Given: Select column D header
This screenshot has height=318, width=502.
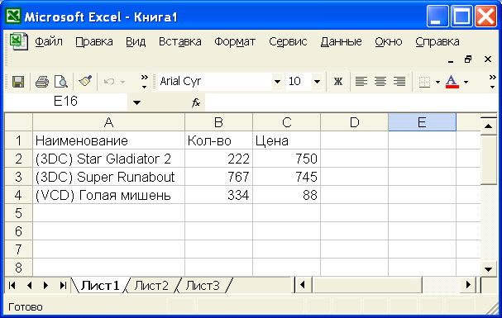Looking at the screenshot, I should pyautogui.click(x=355, y=122).
